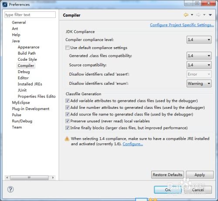Open Configure Project Specific Settings link
The image size is (218, 201).
pos(182,25)
